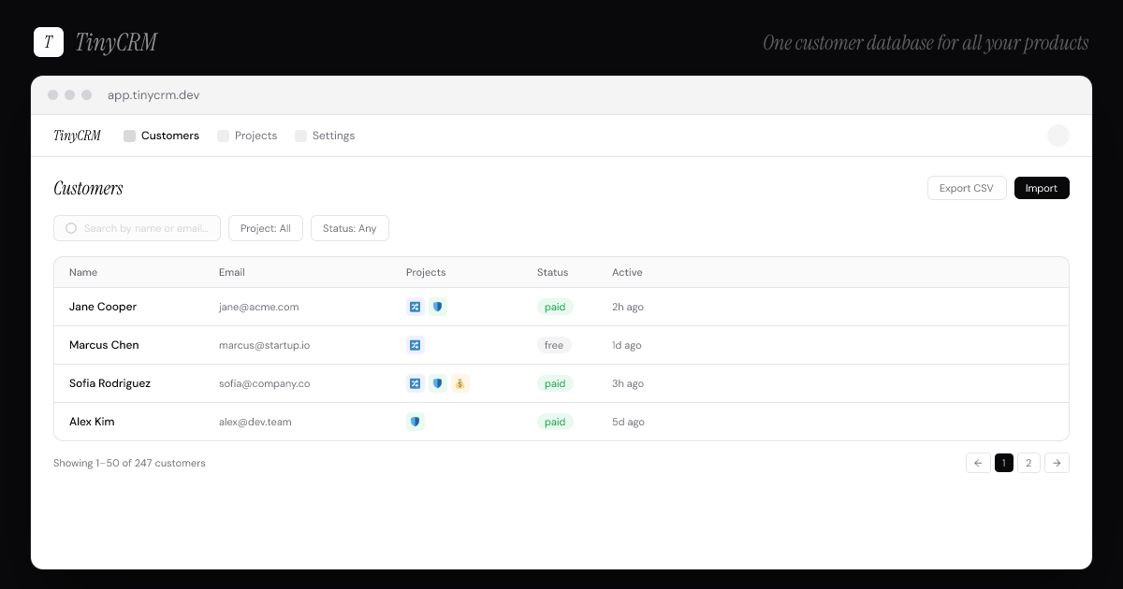The width and height of the screenshot is (1123, 589).
Task: Click the TinyCRM wordmark in the app navbar
Action: (x=77, y=136)
